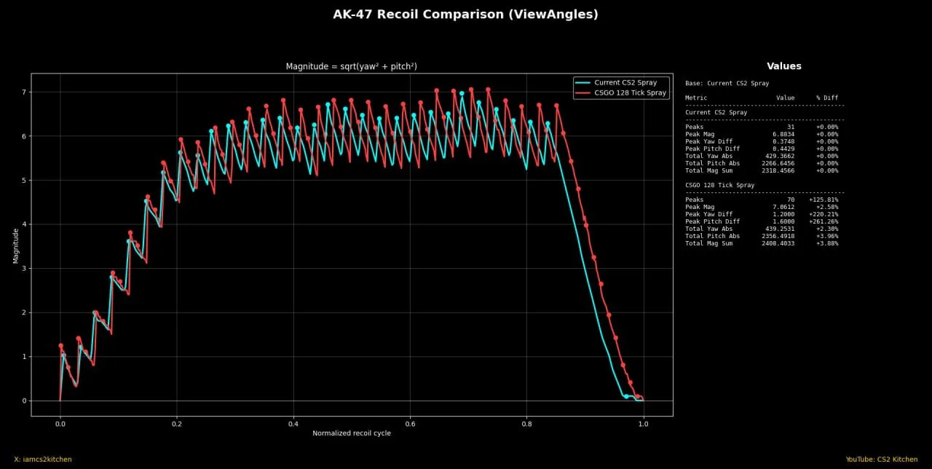Click the y-axis tick label '0'
The height and width of the screenshot is (469, 932).
(24, 401)
